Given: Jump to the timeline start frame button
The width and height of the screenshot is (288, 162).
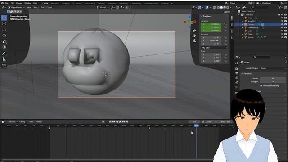Looking at the screenshot, I should [110, 122].
